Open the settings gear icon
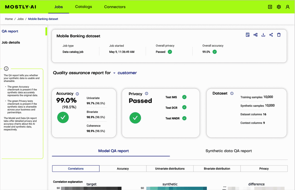The image size is (295, 190). 279,7
